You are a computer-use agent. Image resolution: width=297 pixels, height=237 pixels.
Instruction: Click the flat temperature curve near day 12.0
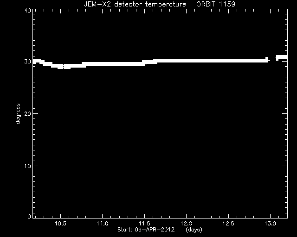coord(187,61)
